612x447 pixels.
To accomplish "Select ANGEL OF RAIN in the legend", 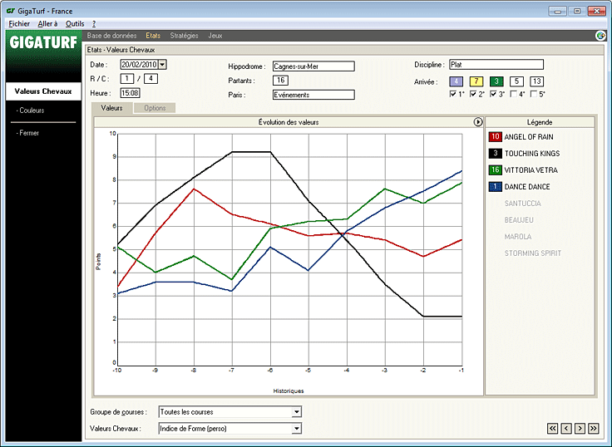I will coord(529,137).
